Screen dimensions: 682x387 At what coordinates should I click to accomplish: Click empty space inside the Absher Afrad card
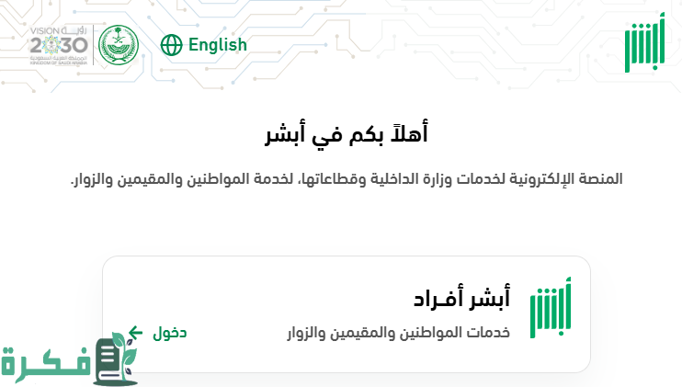point(276,294)
